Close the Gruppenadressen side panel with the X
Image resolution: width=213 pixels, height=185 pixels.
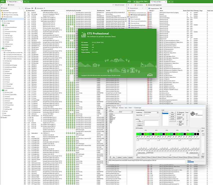pos(146,8)
